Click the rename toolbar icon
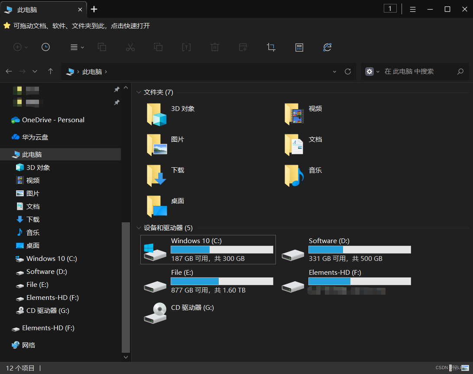The image size is (473, 374). point(186,47)
